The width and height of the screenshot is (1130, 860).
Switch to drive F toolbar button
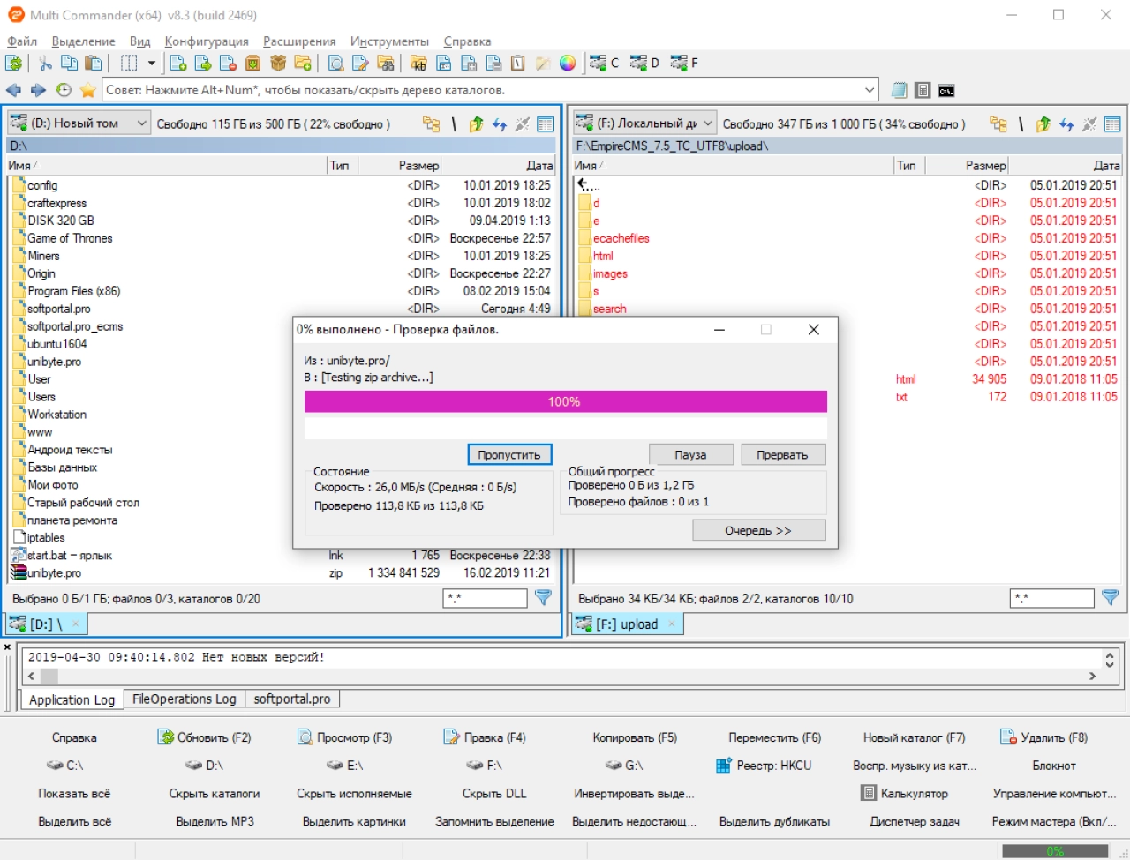[x=684, y=63]
